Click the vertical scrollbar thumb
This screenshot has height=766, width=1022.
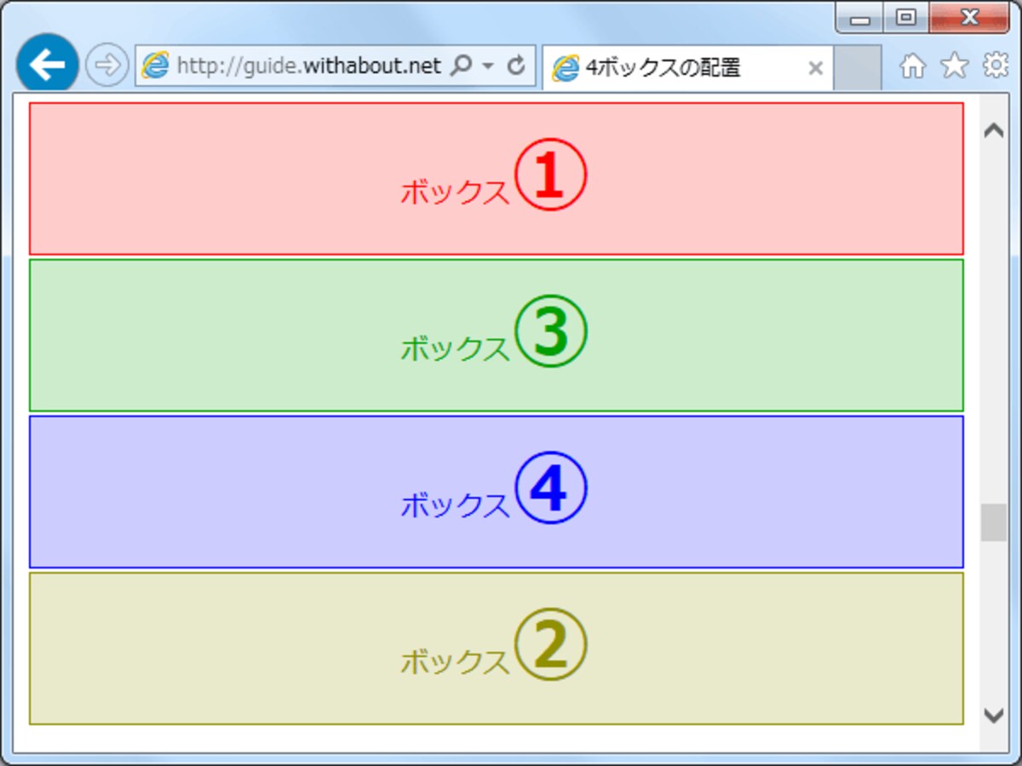point(993,523)
